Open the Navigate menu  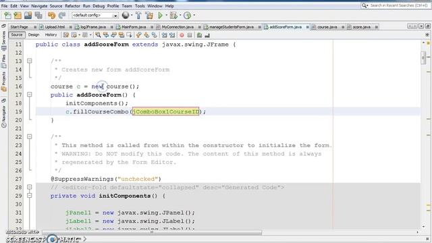pyautogui.click(x=39, y=6)
